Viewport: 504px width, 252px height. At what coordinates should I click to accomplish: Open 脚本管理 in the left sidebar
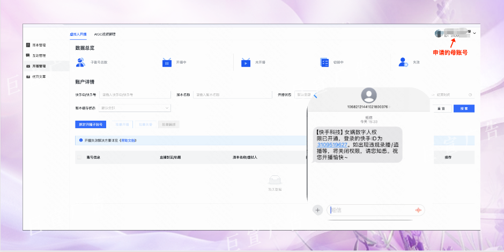coord(39,45)
